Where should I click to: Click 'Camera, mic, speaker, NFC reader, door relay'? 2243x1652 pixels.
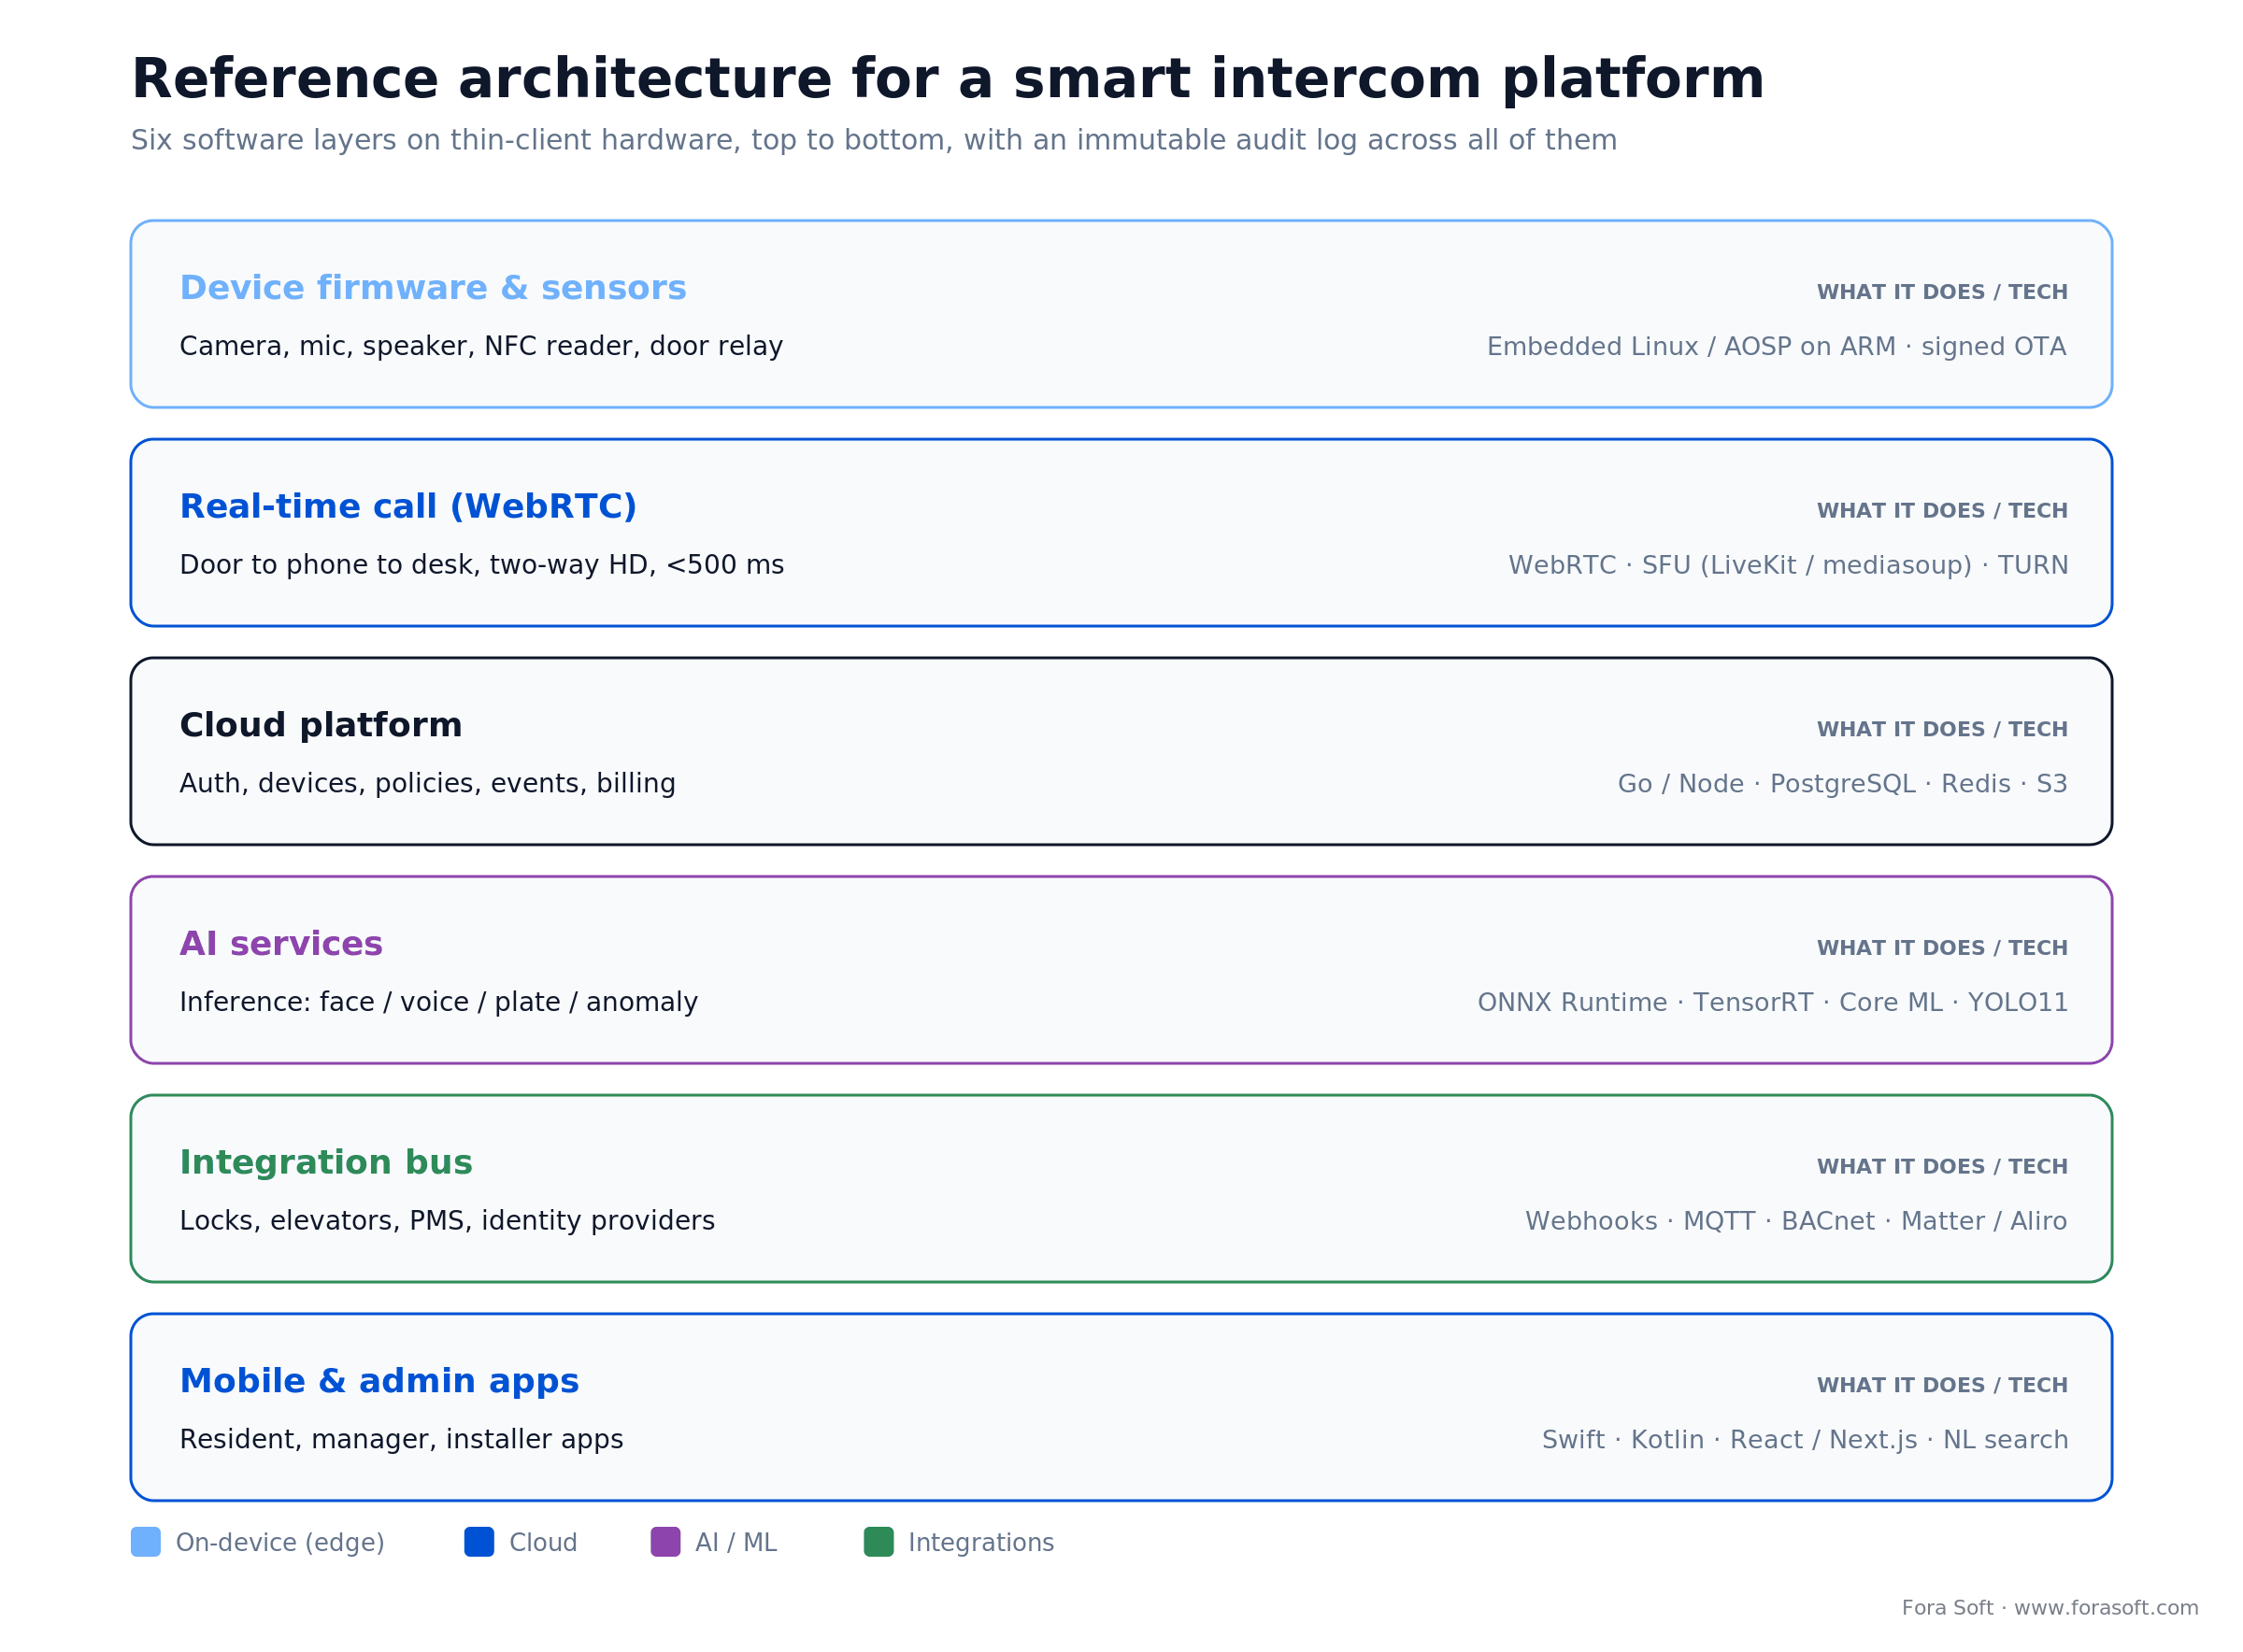click(x=481, y=347)
